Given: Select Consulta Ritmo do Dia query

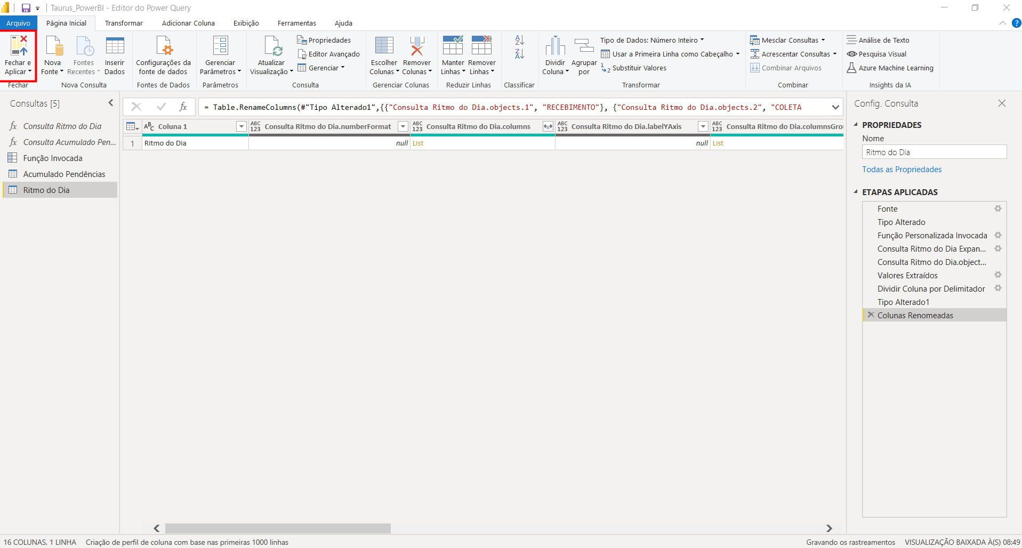Looking at the screenshot, I should [x=60, y=126].
